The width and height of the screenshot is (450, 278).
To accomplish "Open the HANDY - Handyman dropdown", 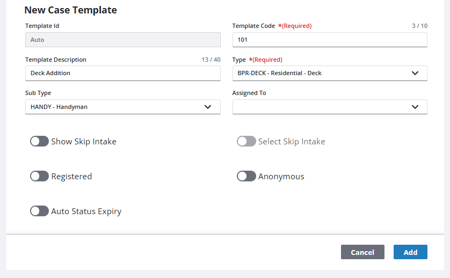I will 123,107.
